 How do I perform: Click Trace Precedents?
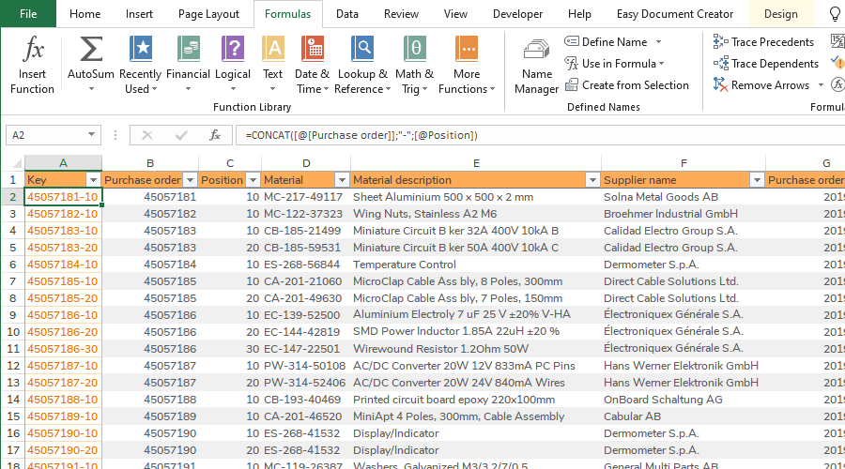point(763,42)
